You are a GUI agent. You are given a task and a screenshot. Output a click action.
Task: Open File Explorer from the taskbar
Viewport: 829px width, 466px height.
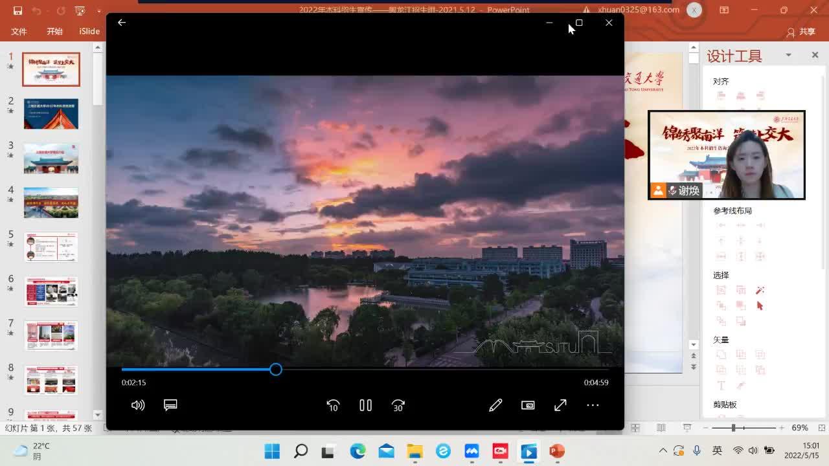(x=414, y=451)
